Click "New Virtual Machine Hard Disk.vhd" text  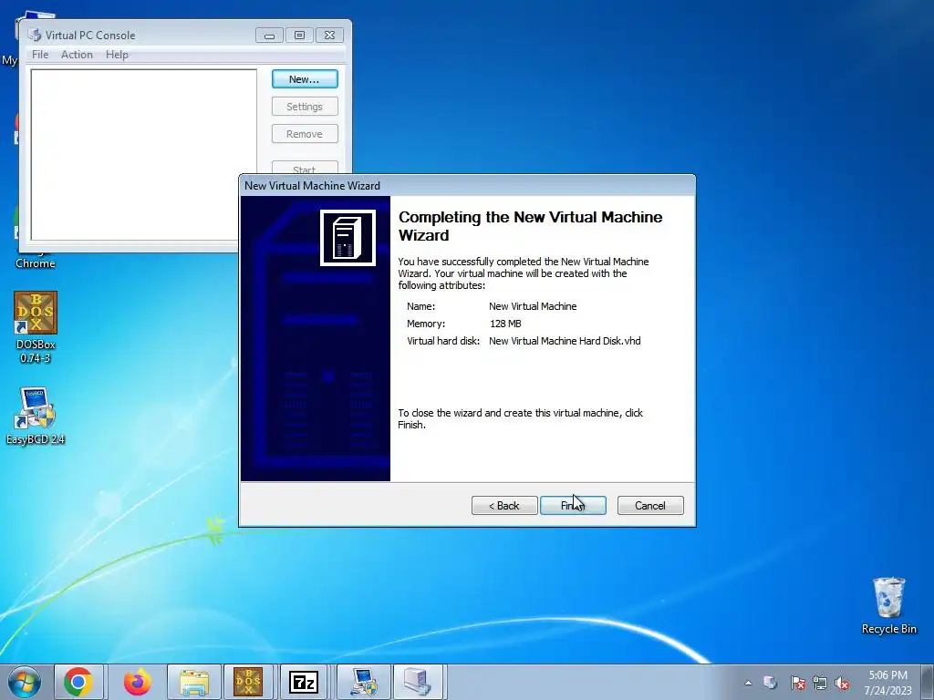[x=565, y=341]
